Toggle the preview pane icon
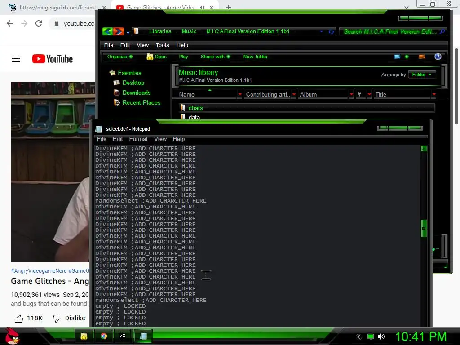 [421, 57]
